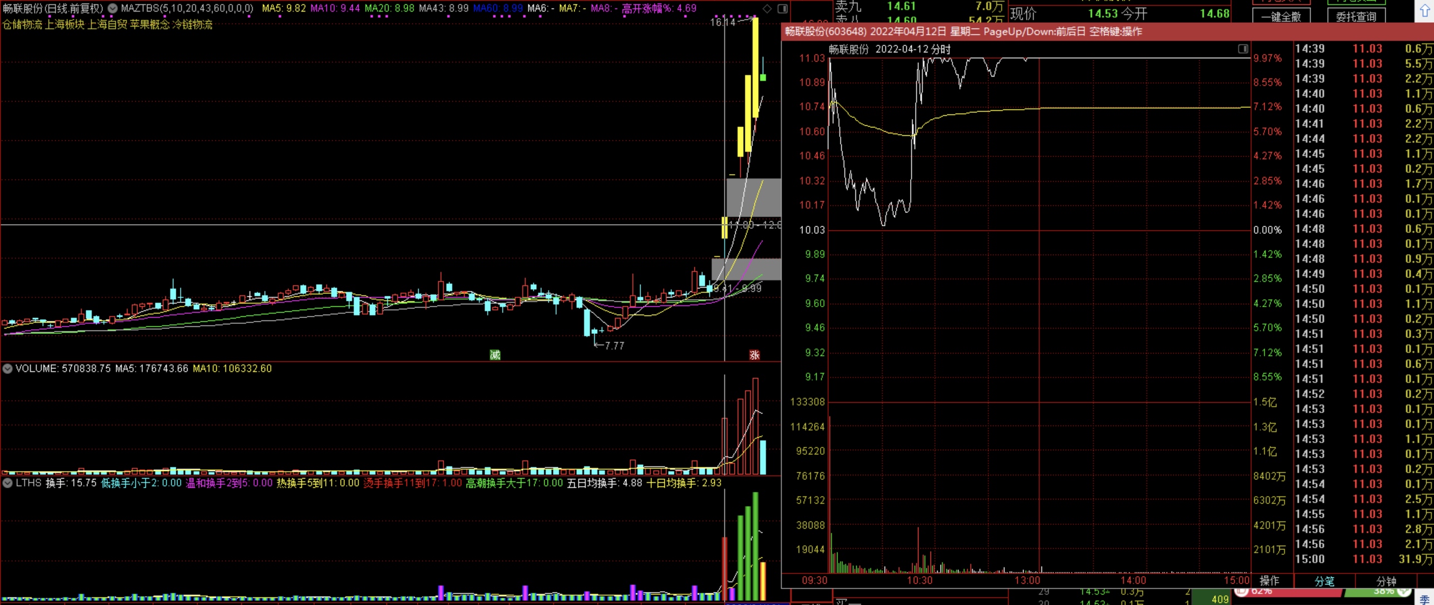This screenshot has height=605, width=1434.
Task: Expand the LTHS turnover indicator dropdown
Action: 8,483
